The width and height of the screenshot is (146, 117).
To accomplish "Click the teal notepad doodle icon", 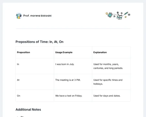I will [110, 15].
